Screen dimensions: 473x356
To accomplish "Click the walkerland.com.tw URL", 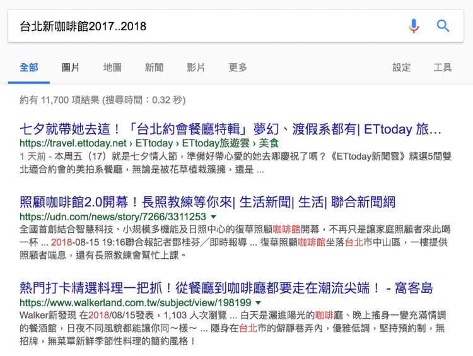I will (x=135, y=302).
